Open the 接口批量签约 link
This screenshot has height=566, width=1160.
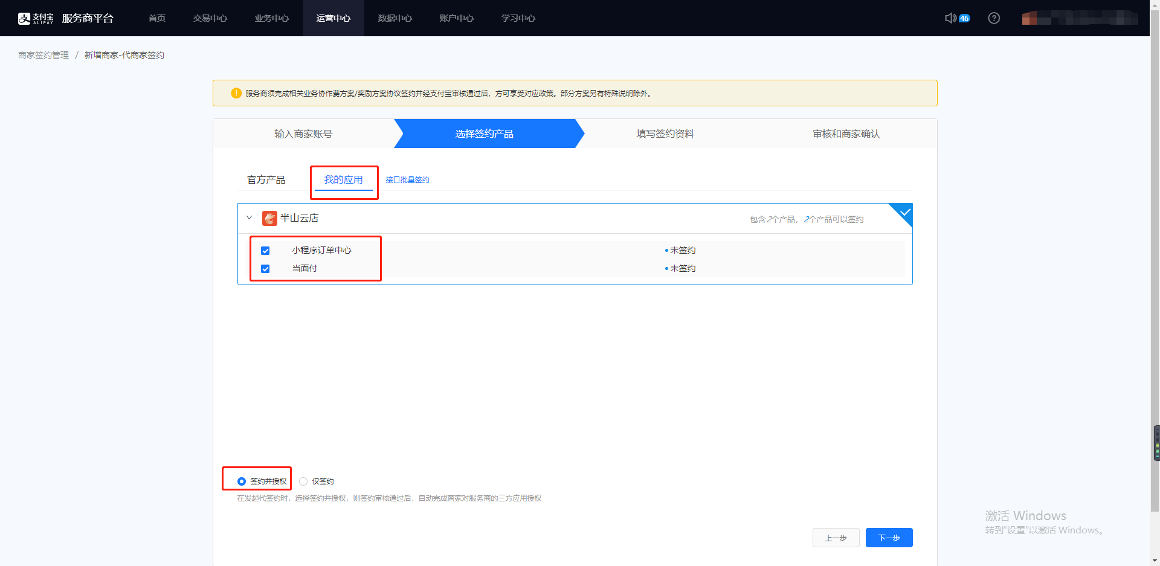tap(407, 180)
